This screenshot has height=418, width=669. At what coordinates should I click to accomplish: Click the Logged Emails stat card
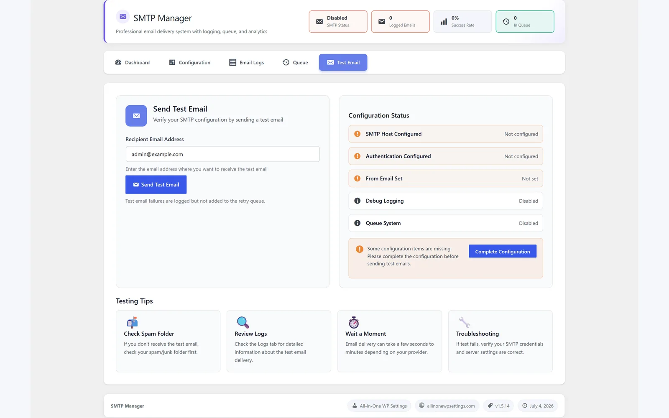tap(400, 21)
